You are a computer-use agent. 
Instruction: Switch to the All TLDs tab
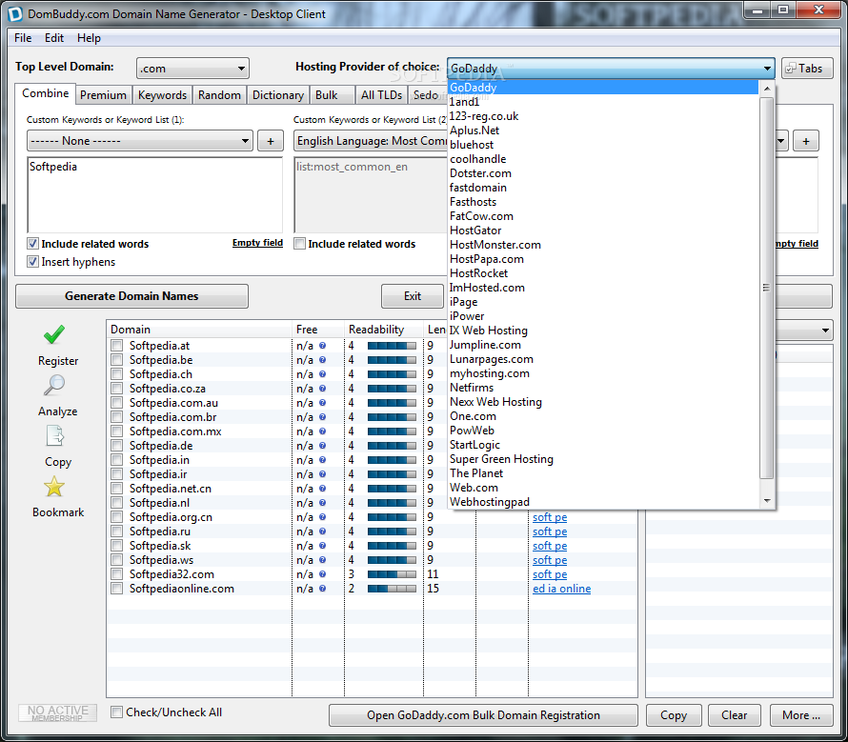381,95
